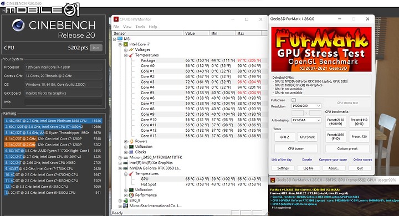Click the Performance gauge icon
The width and height of the screenshot is (399, 216).
coord(131,195)
